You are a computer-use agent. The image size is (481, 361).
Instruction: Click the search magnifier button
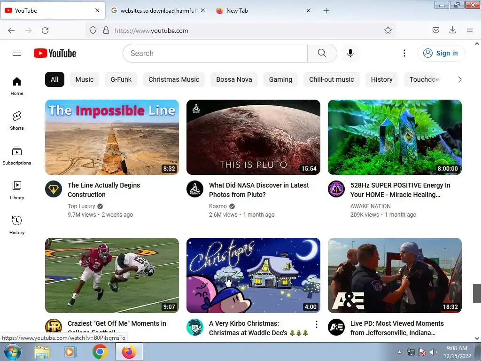(322, 53)
